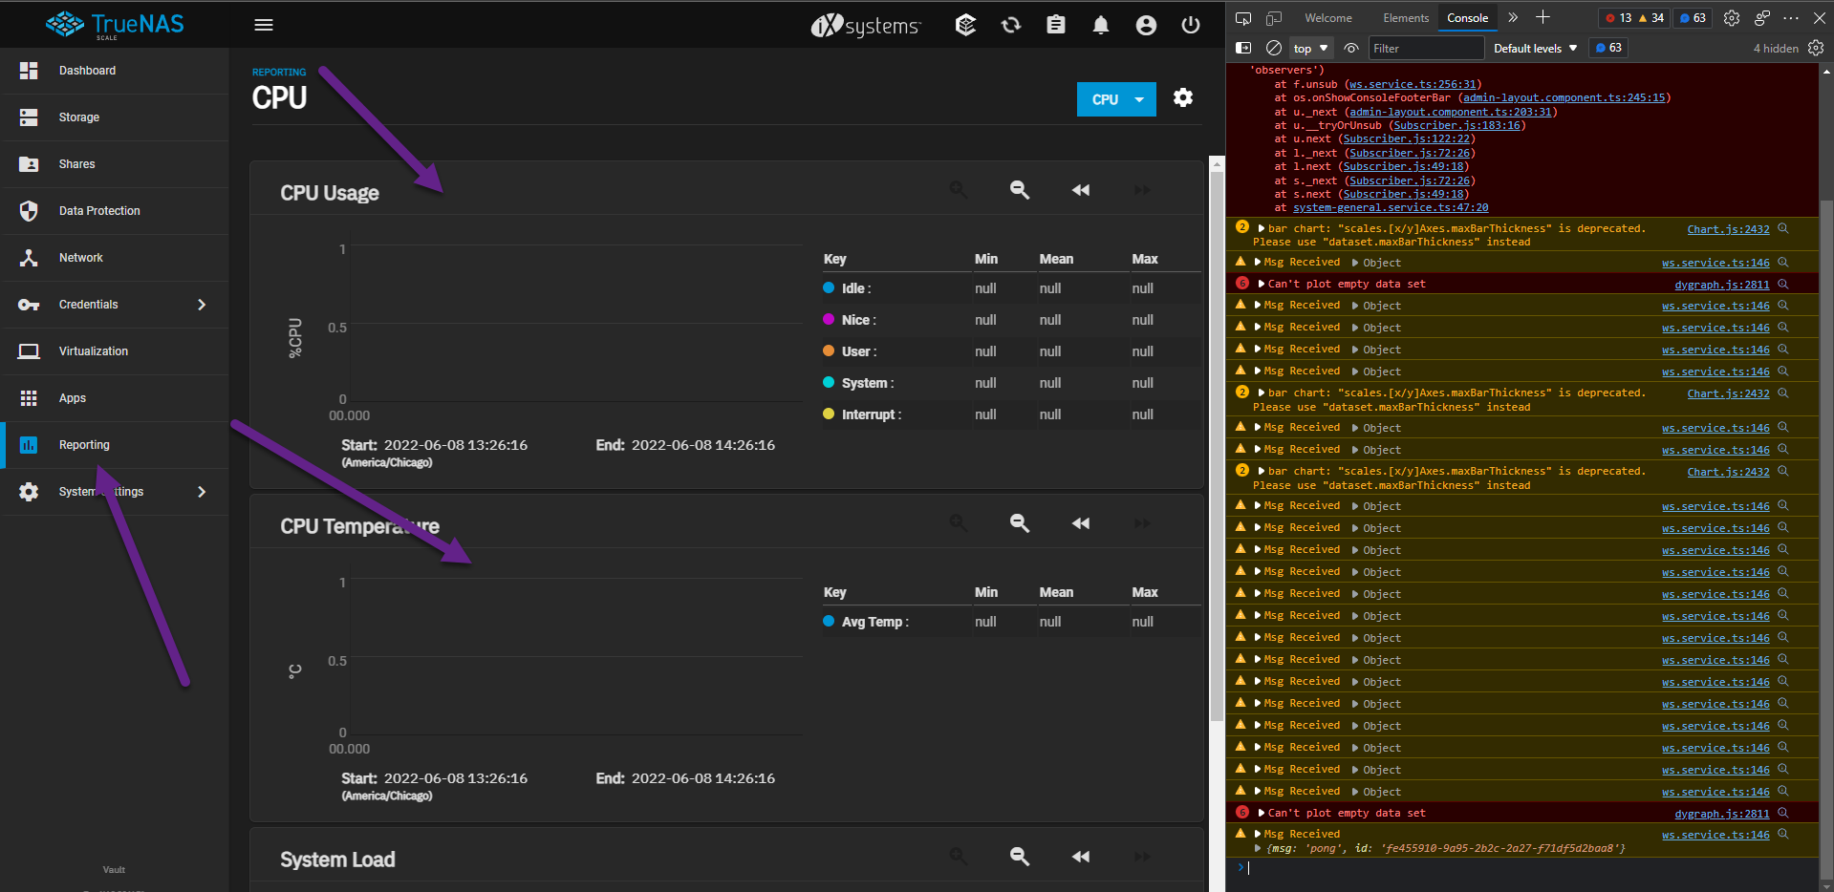Step back on CPU Temperature chart
This screenshot has height=892, width=1834.
[1081, 523]
